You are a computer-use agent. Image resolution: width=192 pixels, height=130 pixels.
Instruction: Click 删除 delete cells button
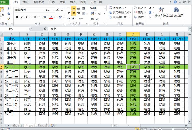pos(140,12)
